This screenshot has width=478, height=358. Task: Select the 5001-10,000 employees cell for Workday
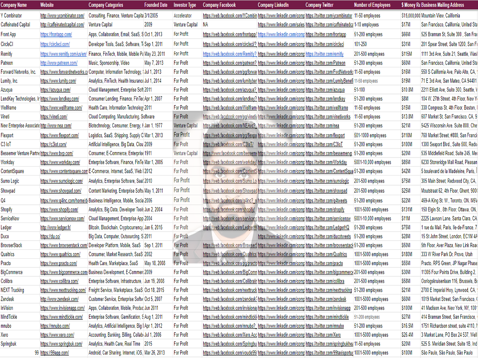pyautogui.click(x=372, y=163)
